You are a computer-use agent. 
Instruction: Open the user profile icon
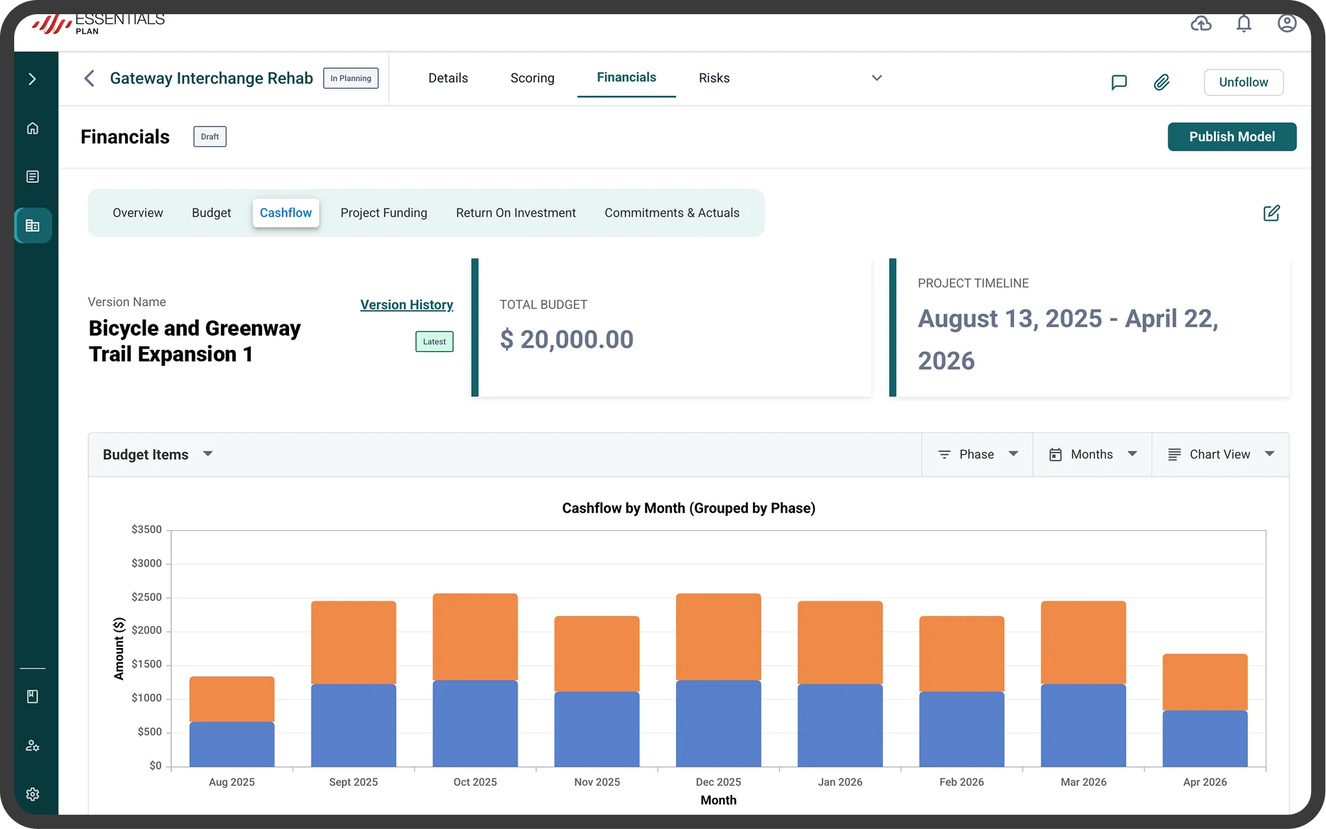1287,23
